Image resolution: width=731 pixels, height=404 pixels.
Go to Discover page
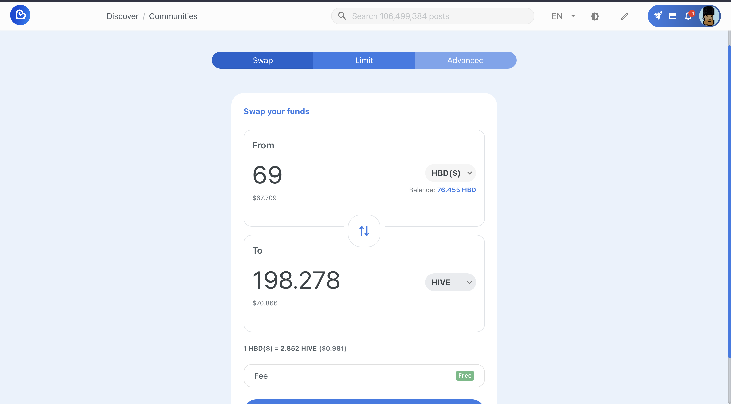coord(122,16)
